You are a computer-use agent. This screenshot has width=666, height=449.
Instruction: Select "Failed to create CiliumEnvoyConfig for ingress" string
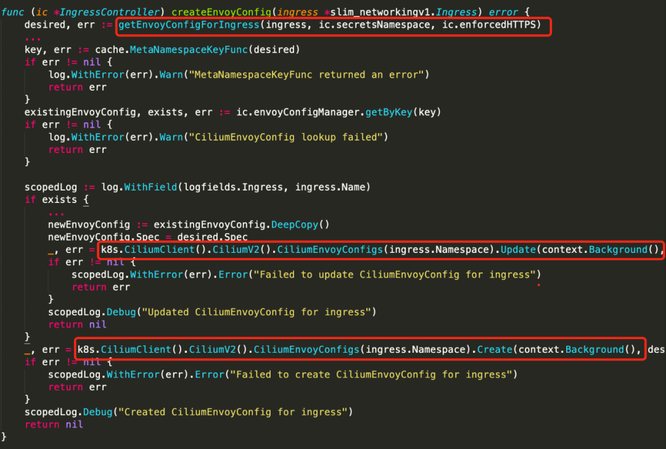click(x=371, y=374)
